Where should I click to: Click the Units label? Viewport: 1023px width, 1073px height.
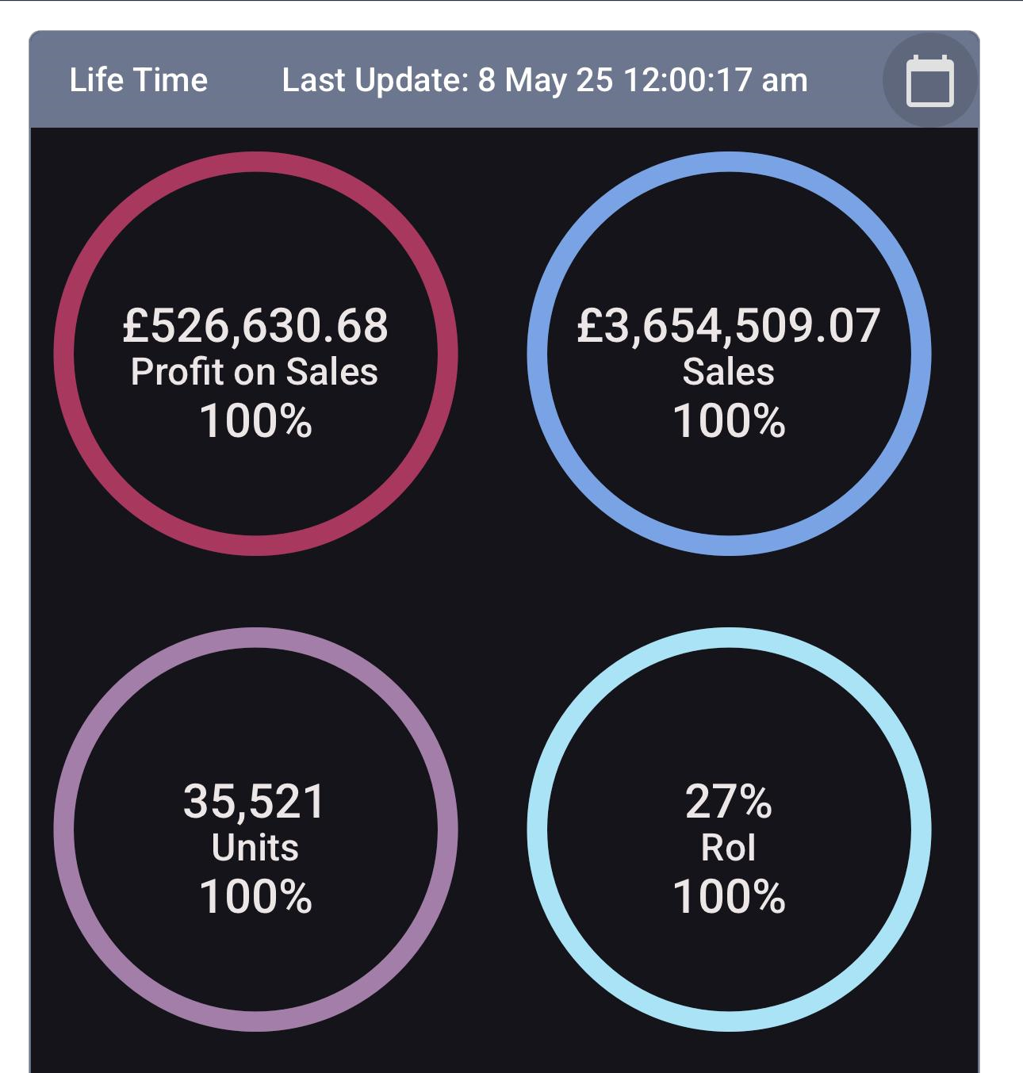point(255,848)
